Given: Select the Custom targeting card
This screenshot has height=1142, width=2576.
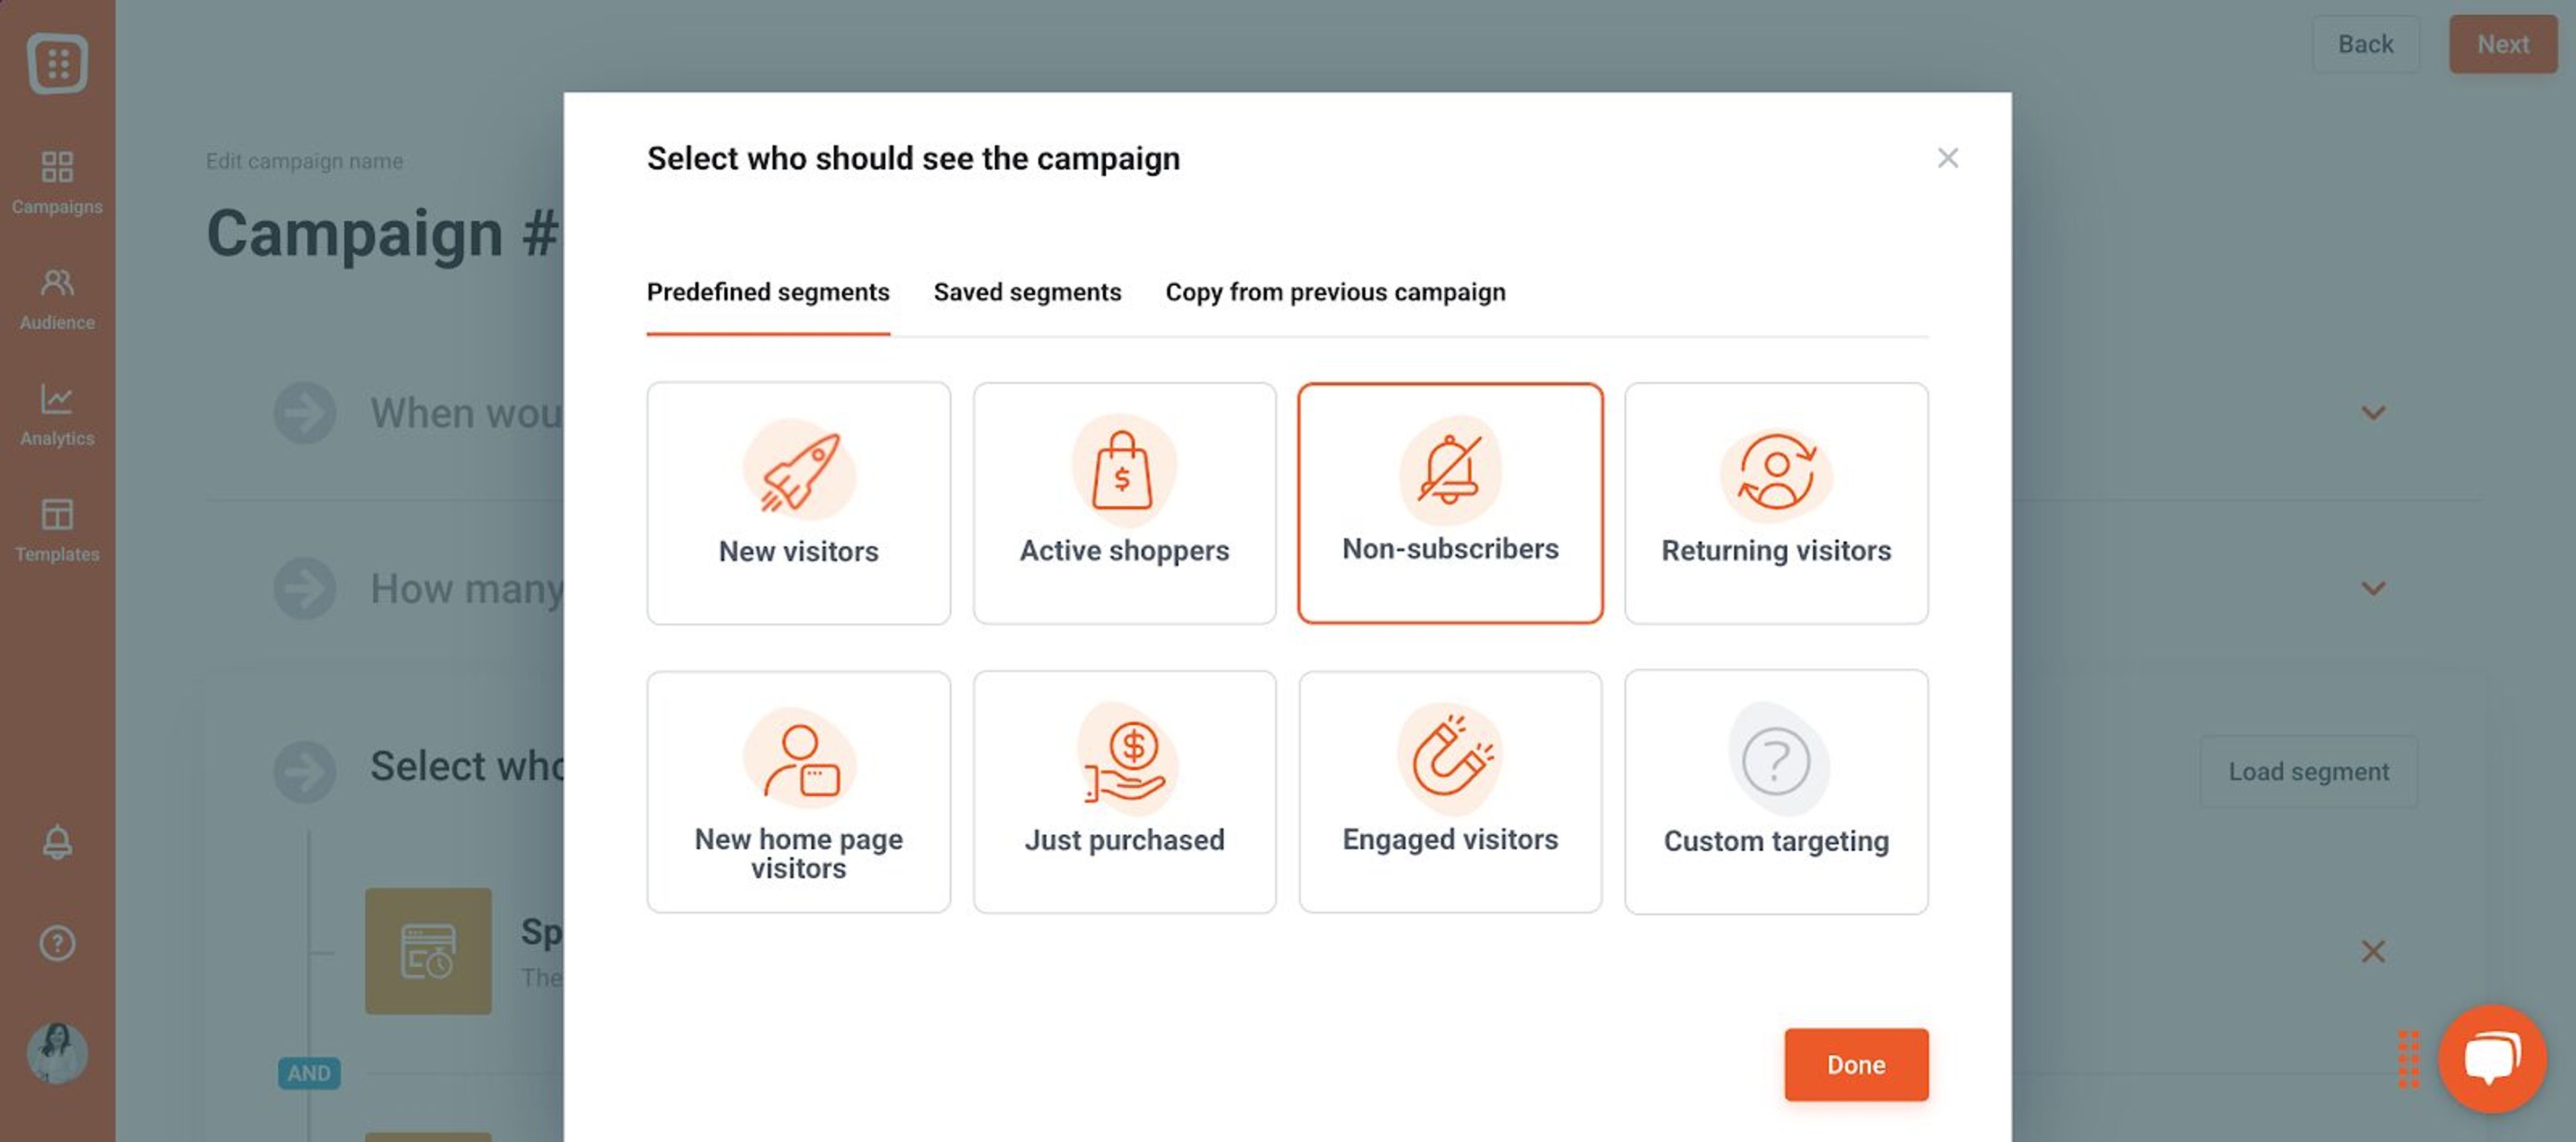Looking at the screenshot, I should click(x=1776, y=792).
